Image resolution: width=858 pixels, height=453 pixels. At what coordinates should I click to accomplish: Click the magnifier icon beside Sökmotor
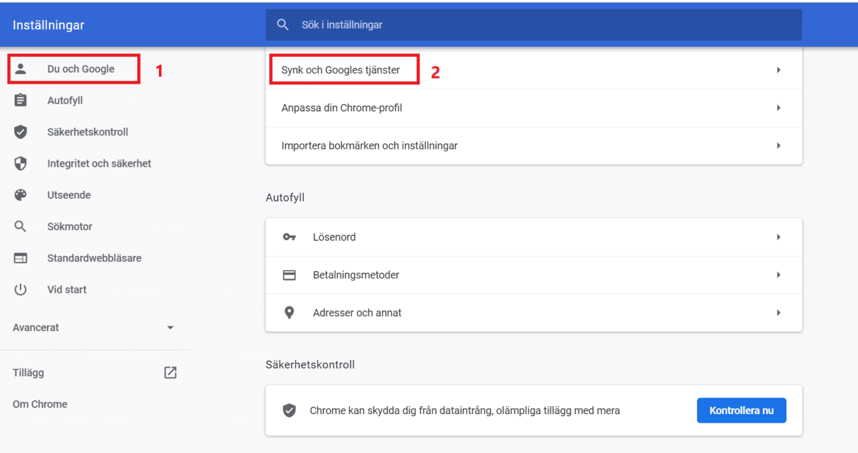(21, 226)
